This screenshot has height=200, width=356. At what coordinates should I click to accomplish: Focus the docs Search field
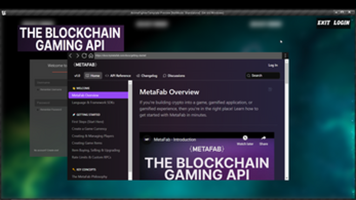click(262, 76)
